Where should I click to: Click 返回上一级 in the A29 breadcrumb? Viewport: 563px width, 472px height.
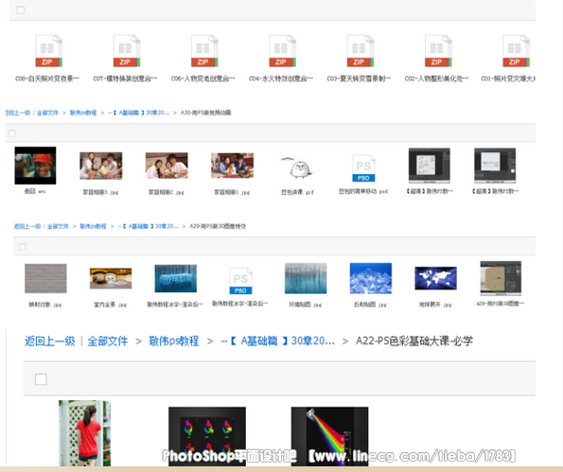click(27, 226)
